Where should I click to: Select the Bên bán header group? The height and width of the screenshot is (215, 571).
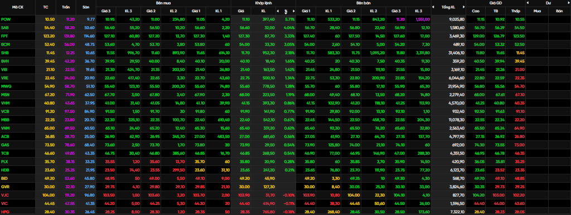tap(363, 3)
